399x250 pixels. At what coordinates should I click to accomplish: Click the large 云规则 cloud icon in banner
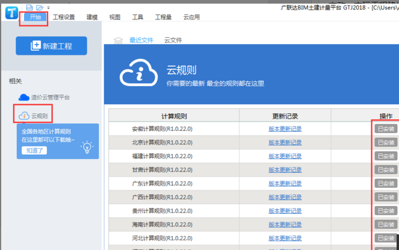(138, 73)
